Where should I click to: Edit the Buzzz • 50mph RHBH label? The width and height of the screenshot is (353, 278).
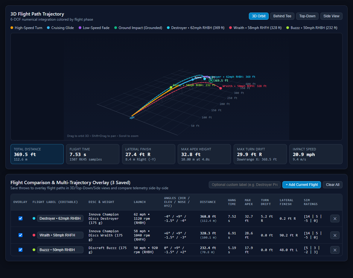[x=60, y=250]
